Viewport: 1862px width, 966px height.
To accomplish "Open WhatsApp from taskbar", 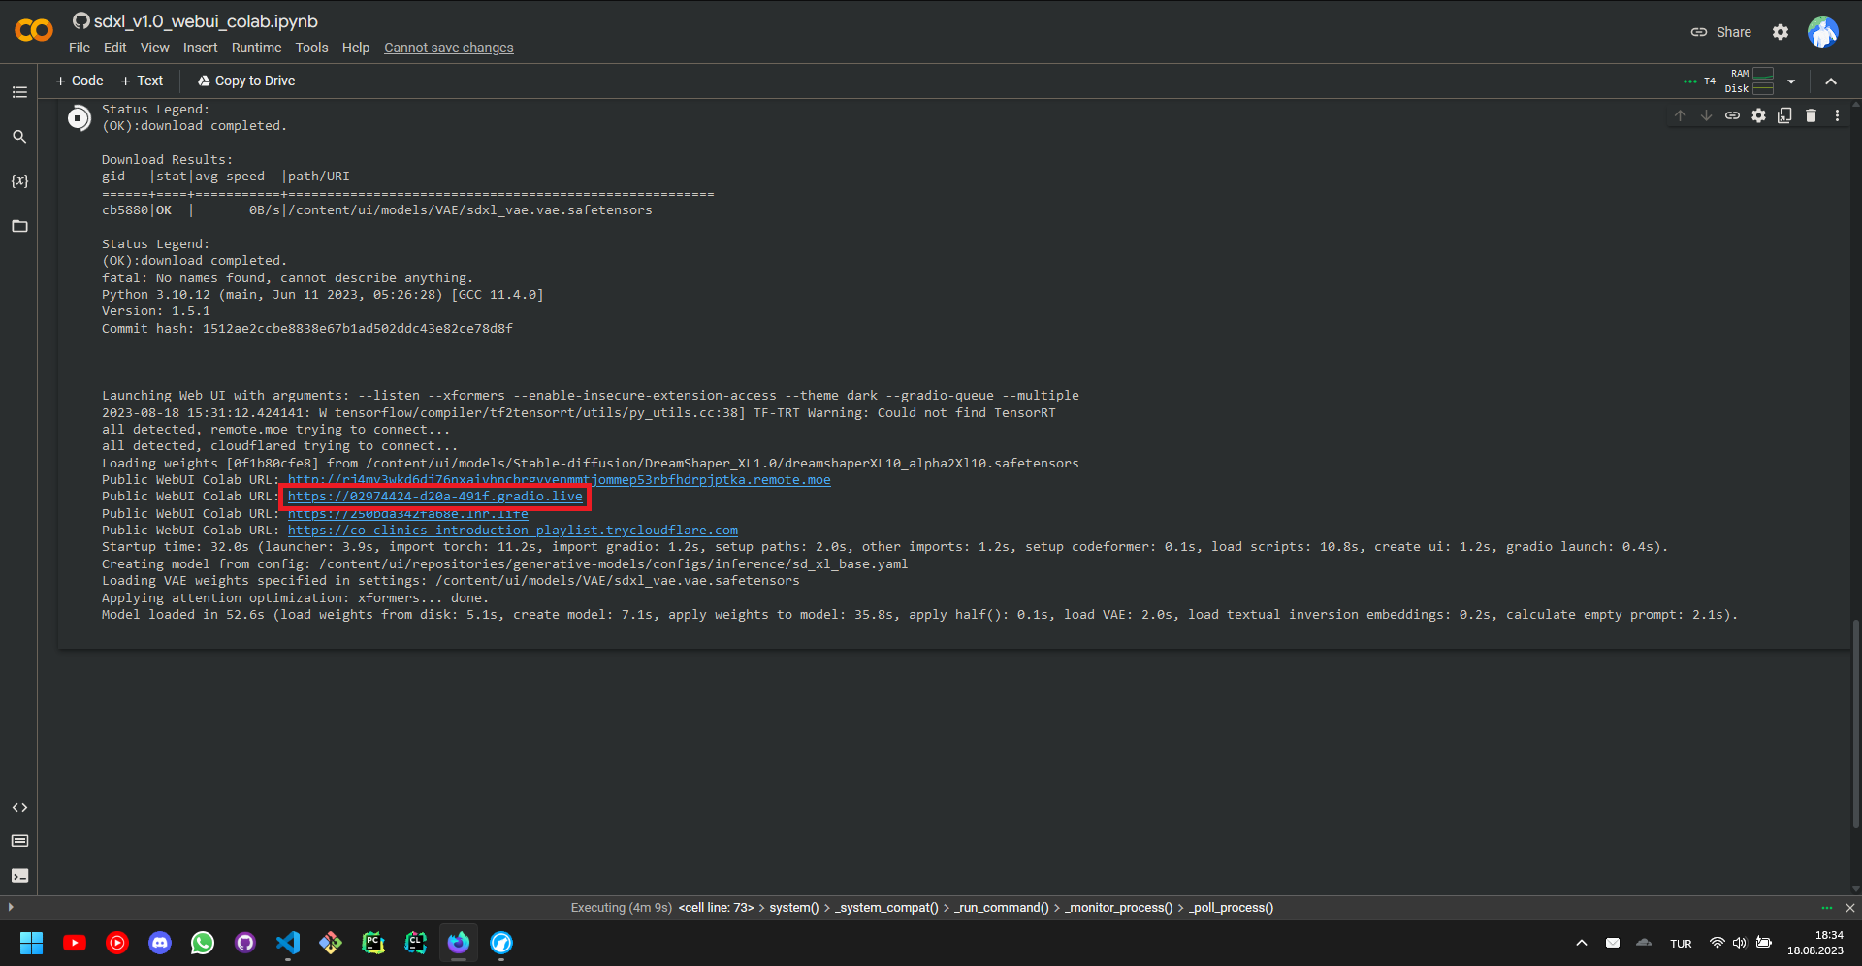I will (203, 943).
